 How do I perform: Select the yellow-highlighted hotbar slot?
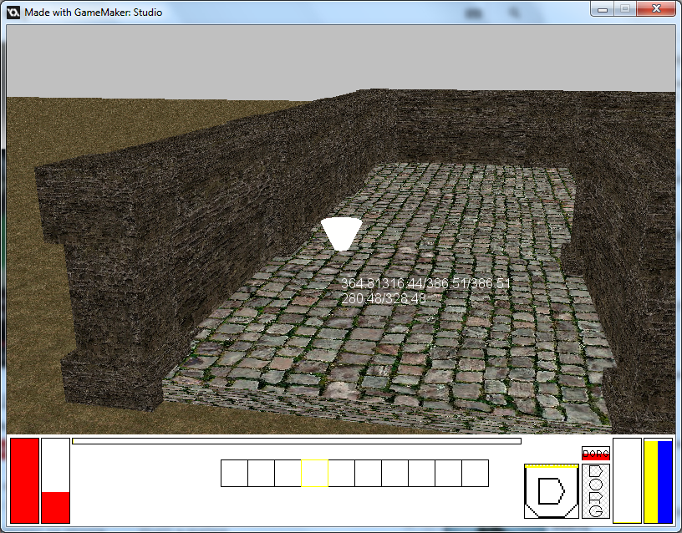pyautogui.click(x=314, y=473)
